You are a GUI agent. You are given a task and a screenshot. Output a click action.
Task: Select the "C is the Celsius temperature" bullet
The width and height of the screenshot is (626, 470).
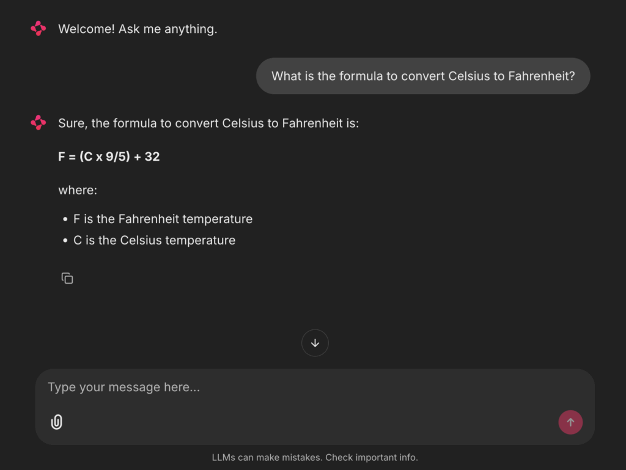point(154,240)
